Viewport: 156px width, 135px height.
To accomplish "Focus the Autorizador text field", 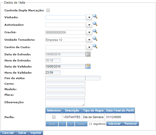I will [65, 25].
